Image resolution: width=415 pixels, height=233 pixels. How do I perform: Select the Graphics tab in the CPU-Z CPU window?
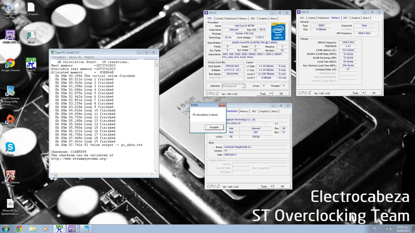coord(263,19)
